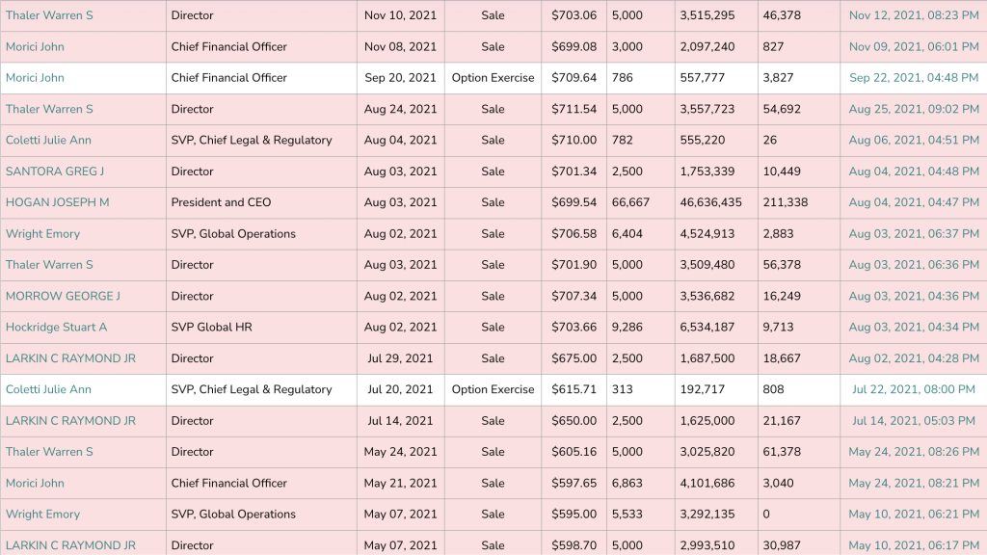This screenshot has width=987, height=555.
Task: Open the May 24, 2021, 08:26 PM filing
Action: (913, 452)
